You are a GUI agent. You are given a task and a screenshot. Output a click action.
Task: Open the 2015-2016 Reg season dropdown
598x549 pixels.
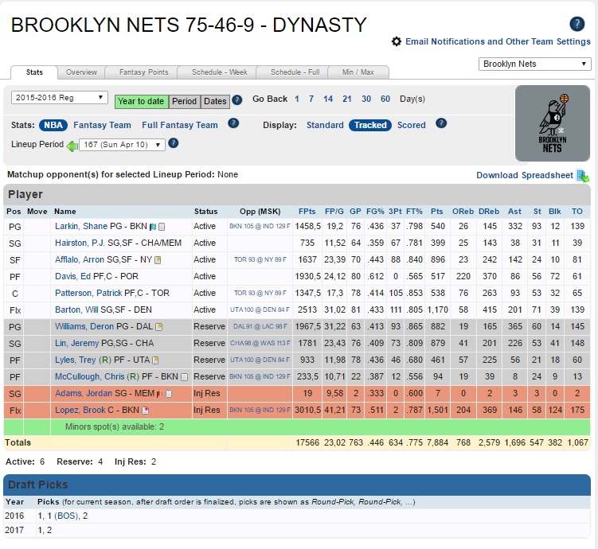pyautogui.click(x=60, y=98)
